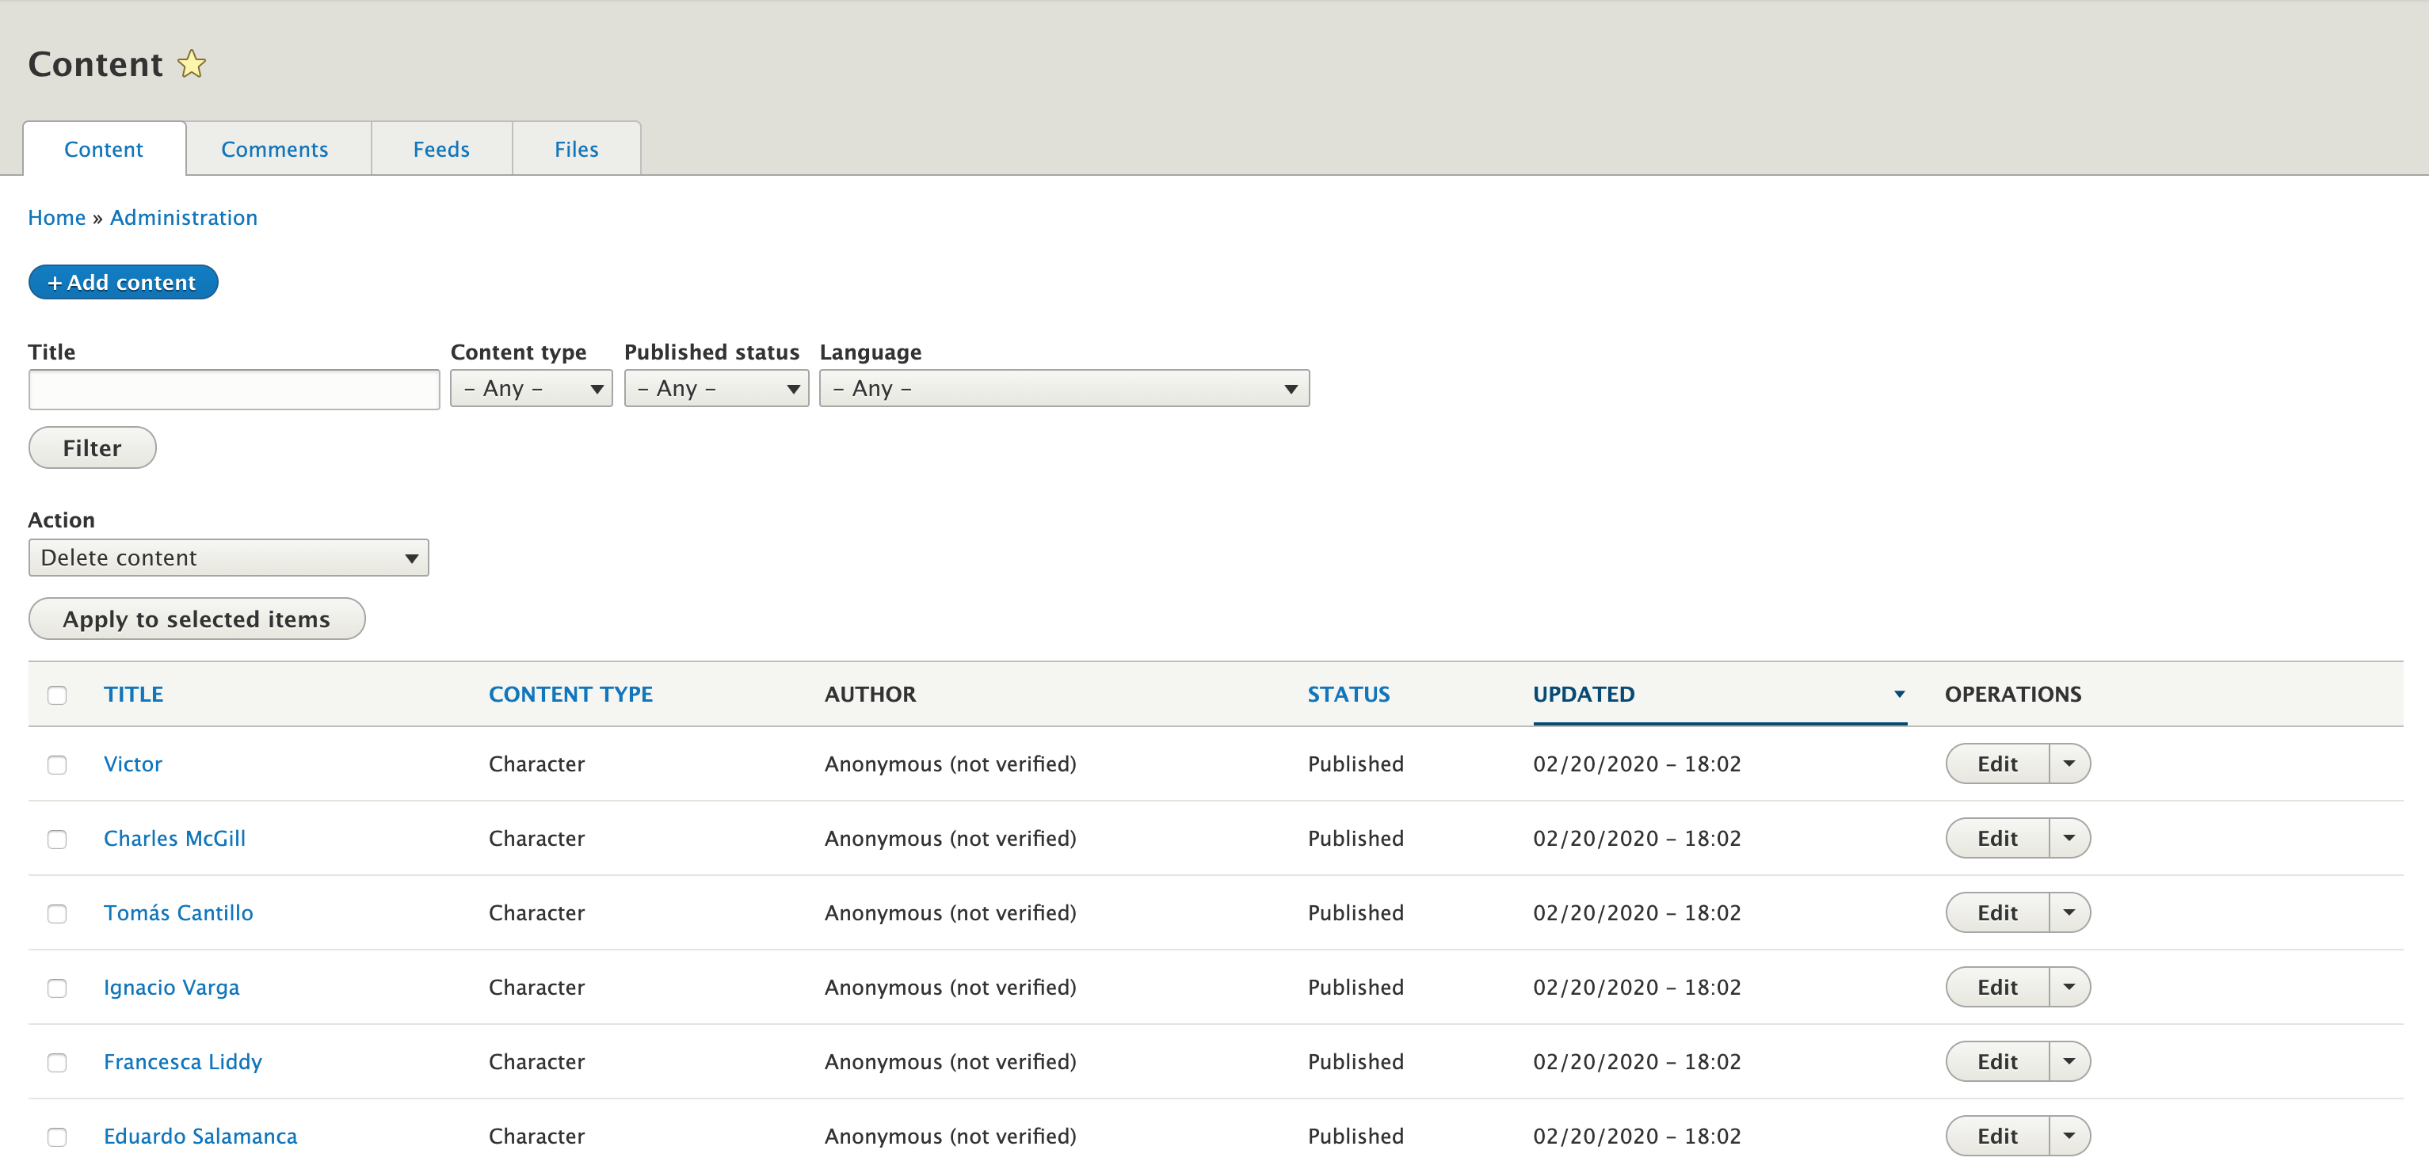The width and height of the screenshot is (2429, 1169).
Task: Go to Home breadcrumb link
Action: [x=56, y=218]
